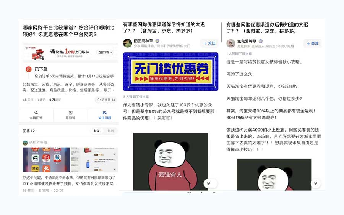The height and width of the screenshot is (215, 344).
Task: Open 兔兔爱种草 profile avatar
Action: click(x=231, y=43)
